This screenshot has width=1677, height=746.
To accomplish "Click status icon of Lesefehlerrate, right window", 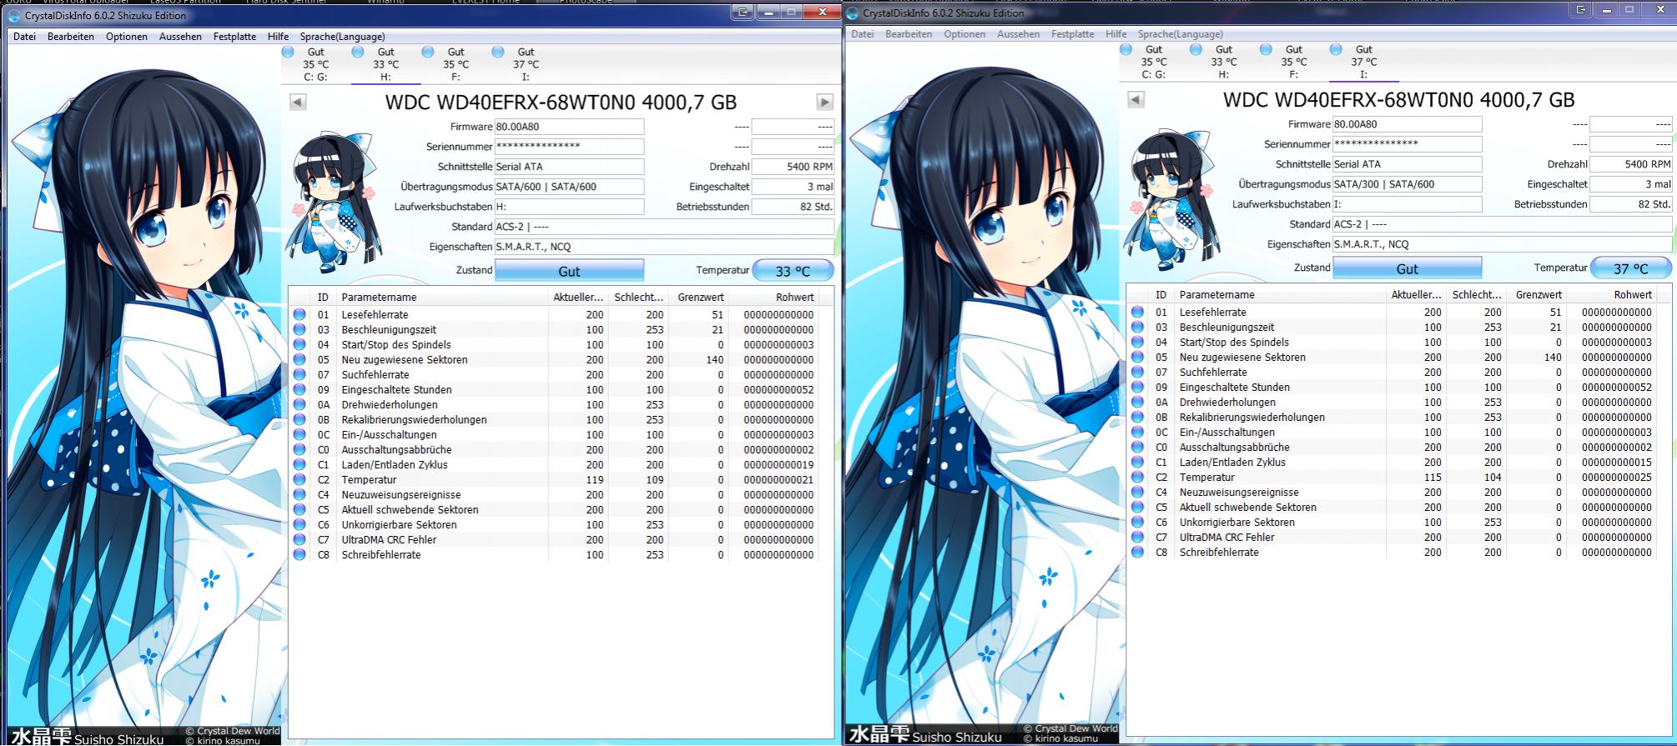I will click(1137, 313).
